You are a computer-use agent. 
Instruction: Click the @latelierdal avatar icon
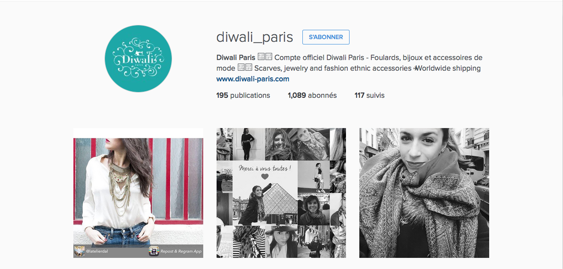79,251
